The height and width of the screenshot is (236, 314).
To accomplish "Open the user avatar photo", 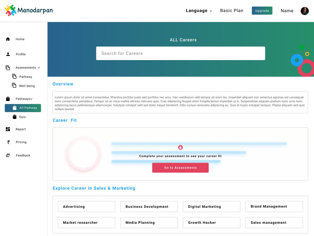I will coord(305,11).
